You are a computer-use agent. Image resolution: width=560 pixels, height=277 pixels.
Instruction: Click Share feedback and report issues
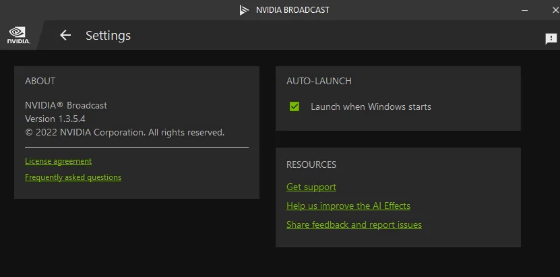tap(354, 225)
